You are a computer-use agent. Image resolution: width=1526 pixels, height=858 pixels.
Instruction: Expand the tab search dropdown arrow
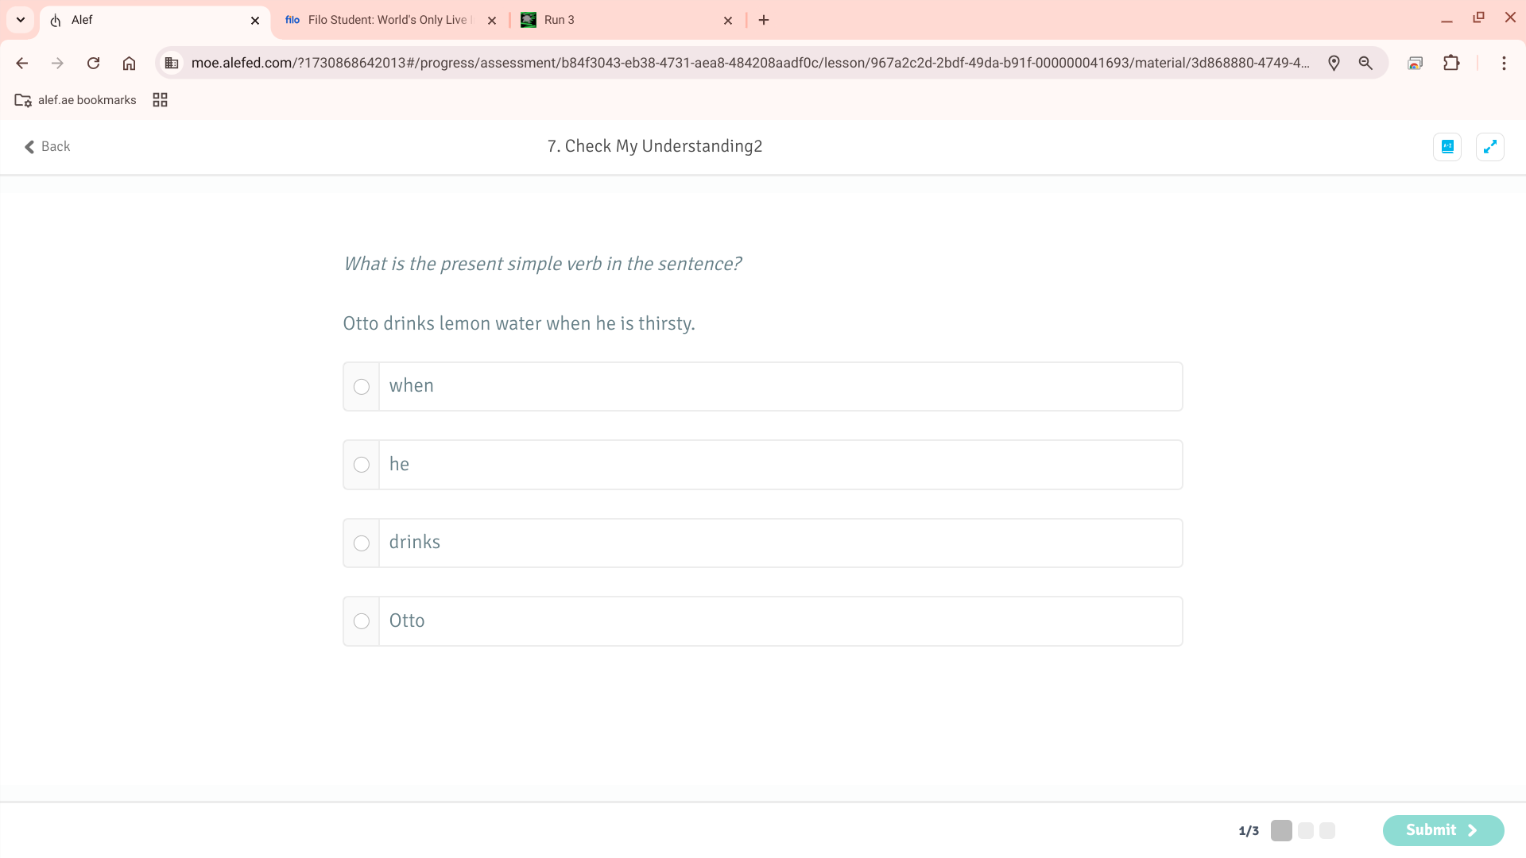click(21, 20)
